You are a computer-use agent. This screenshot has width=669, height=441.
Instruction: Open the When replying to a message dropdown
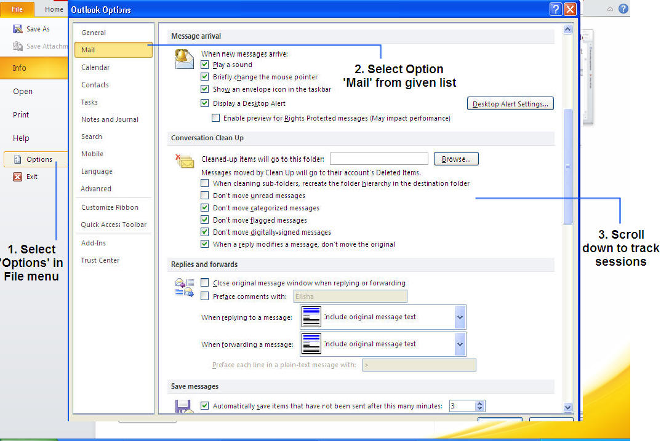pos(460,317)
